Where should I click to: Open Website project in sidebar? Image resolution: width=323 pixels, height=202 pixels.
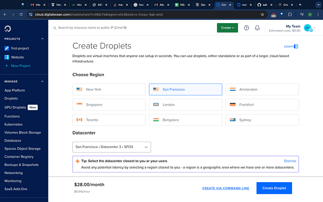(x=18, y=57)
